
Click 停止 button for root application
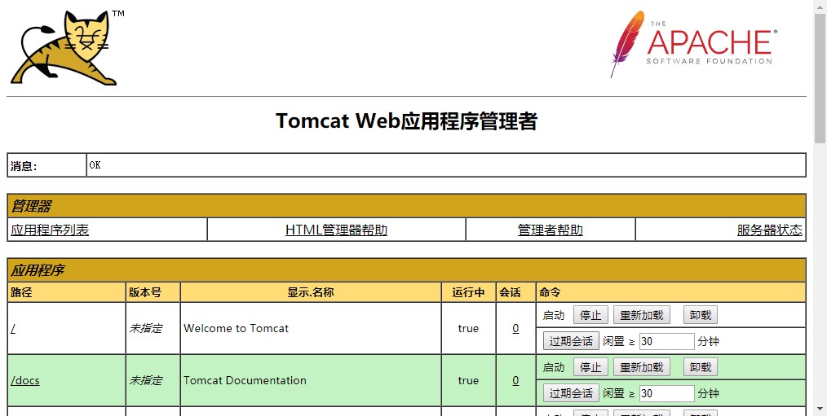tap(590, 316)
